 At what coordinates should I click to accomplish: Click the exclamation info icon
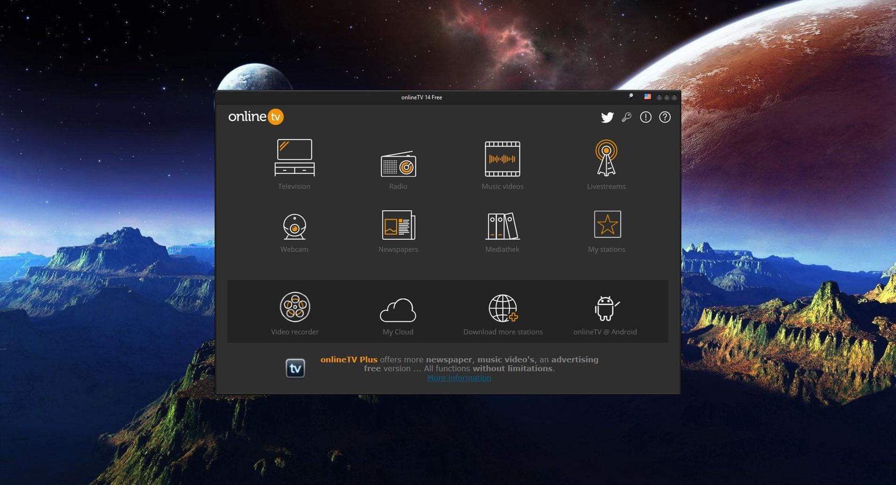tap(646, 117)
